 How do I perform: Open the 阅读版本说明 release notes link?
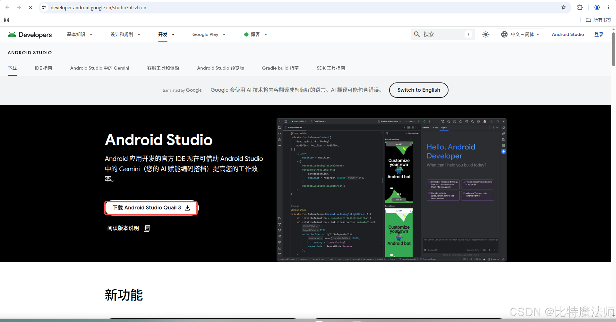129,228
